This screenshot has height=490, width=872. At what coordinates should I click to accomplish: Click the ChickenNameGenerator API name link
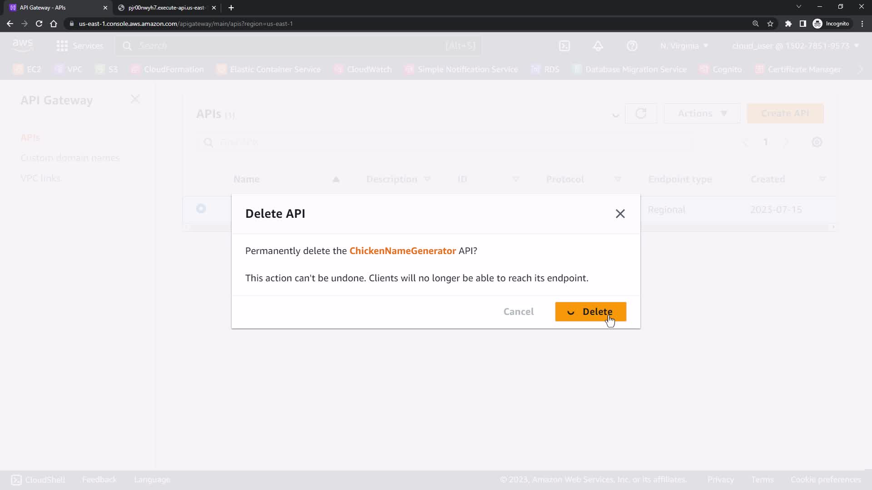point(402,251)
